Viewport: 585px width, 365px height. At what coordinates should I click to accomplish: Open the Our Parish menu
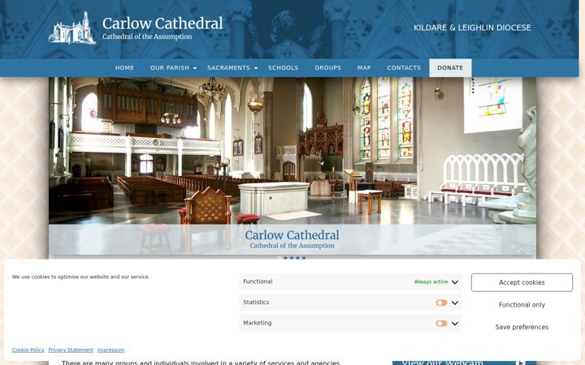170,68
